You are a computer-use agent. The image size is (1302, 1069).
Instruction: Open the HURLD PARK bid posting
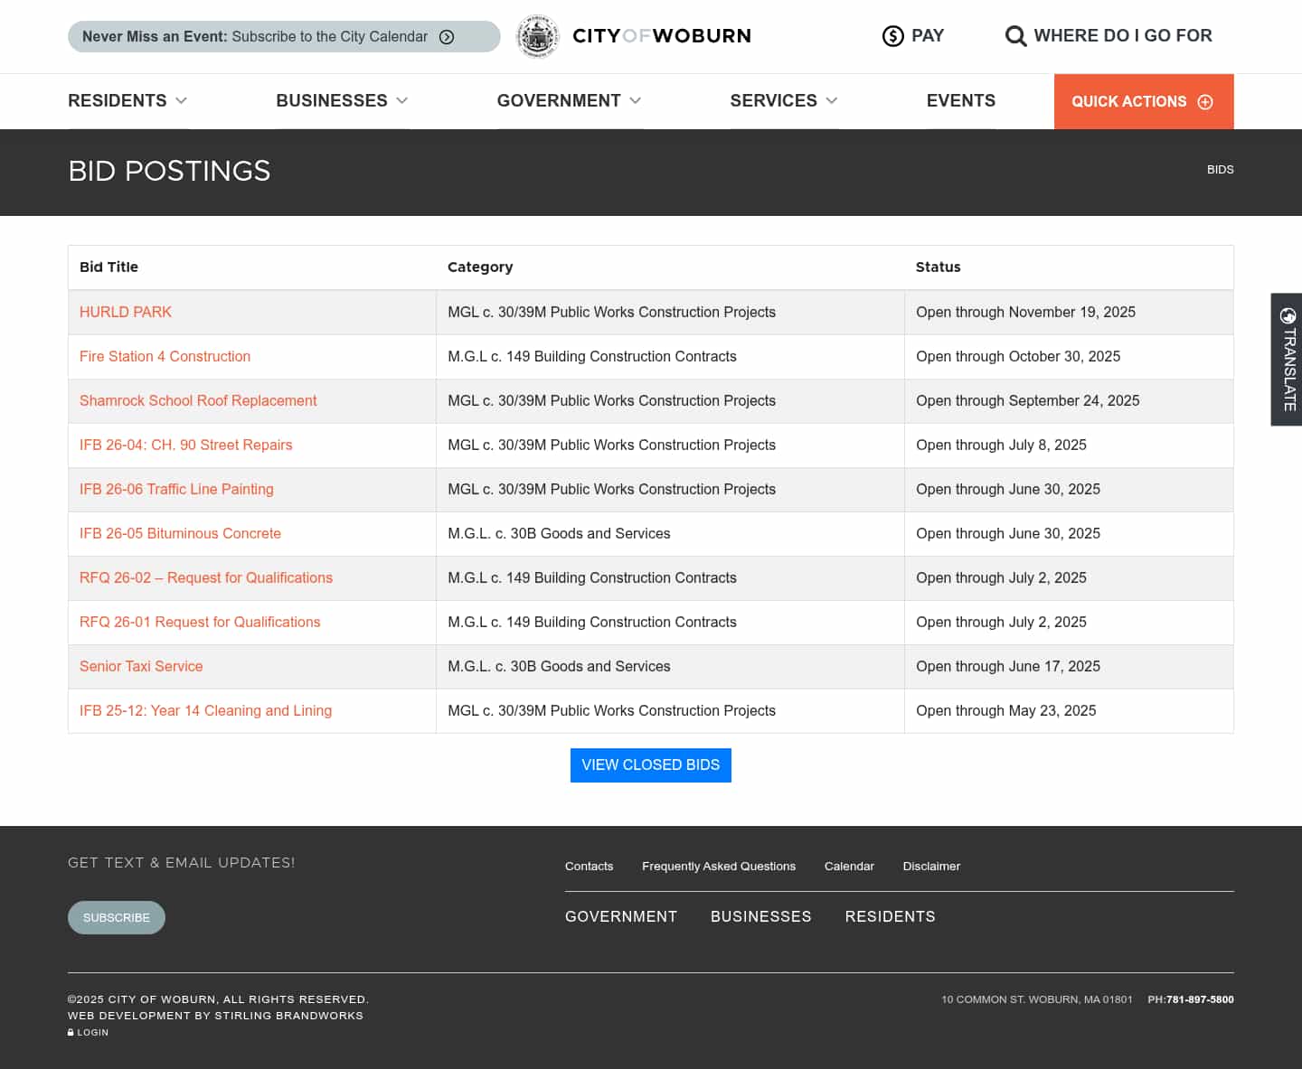[x=125, y=312]
